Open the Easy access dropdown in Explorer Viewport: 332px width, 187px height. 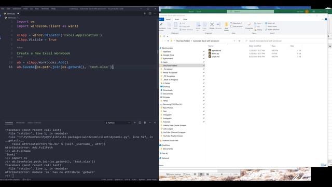[x=237, y=26]
